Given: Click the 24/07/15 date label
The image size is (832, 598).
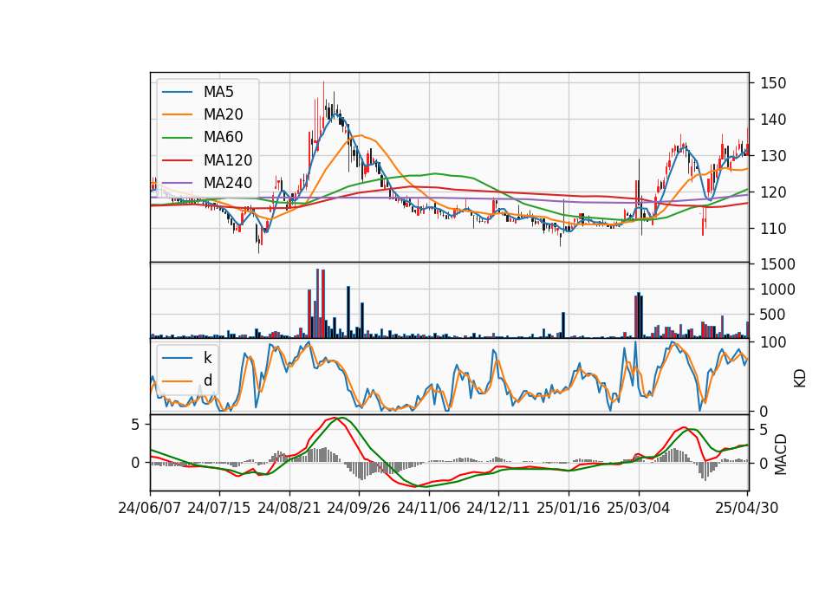Looking at the screenshot, I should pos(219,508).
